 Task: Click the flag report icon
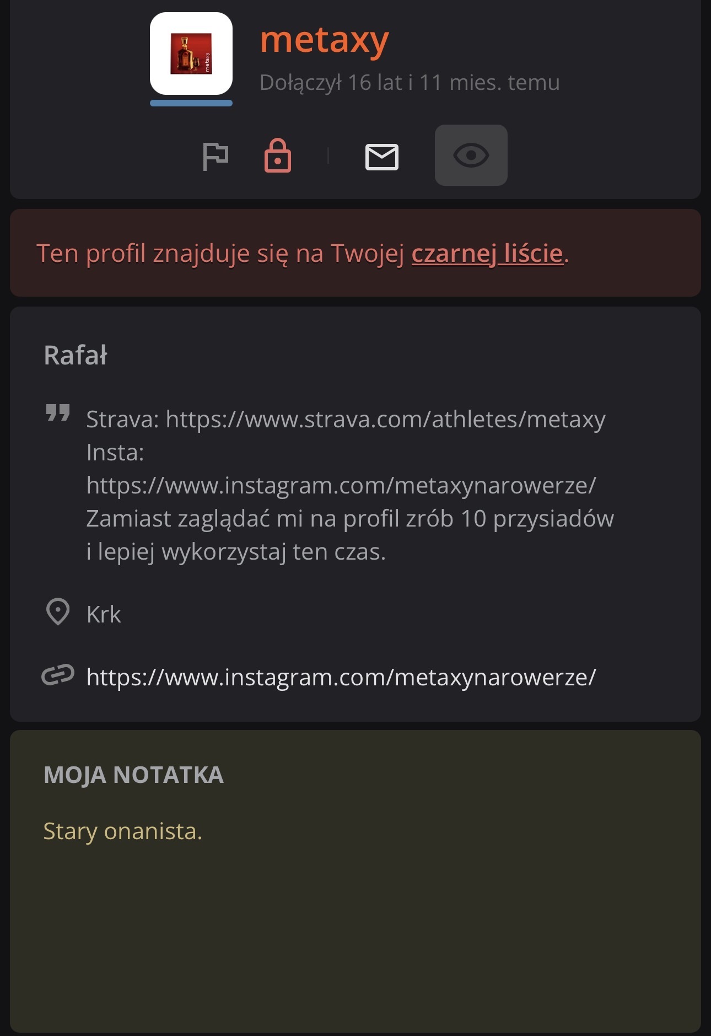(x=216, y=157)
